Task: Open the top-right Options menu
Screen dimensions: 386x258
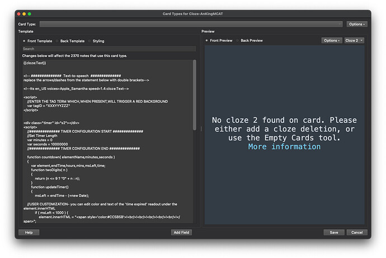Action: [356, 24]
